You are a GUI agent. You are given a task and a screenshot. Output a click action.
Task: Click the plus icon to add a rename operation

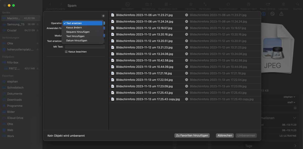pyautogui.click(x=103, y=16)
